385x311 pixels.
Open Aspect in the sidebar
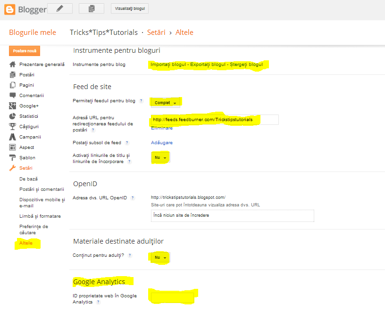click(x=26, y=147)
